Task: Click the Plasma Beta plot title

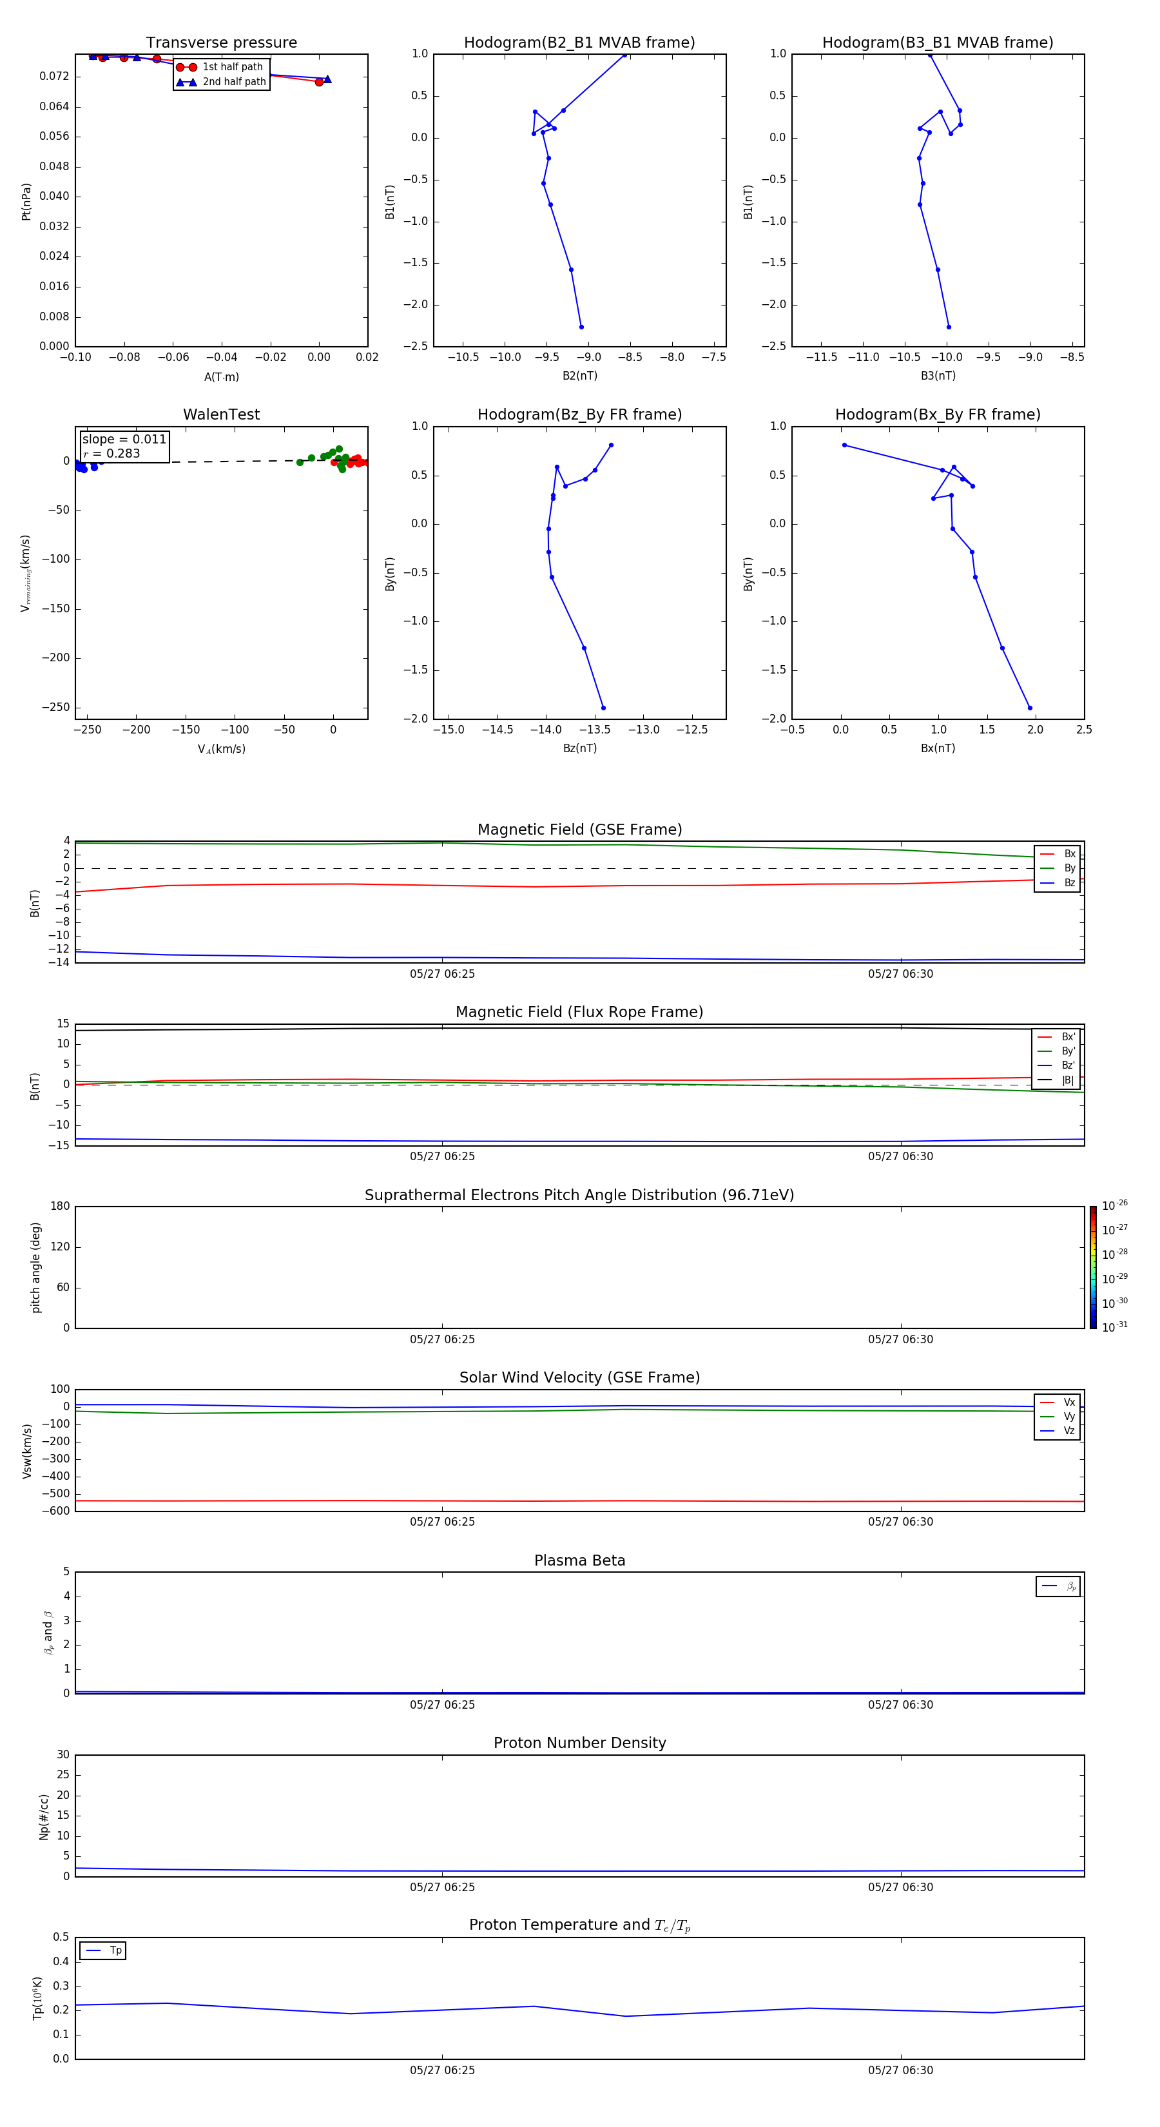Action: [579, 1560]
